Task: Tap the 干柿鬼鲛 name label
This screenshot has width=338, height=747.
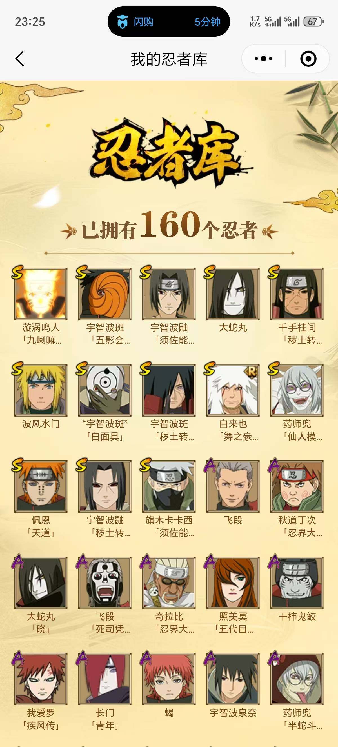Action: coord(297,617)
